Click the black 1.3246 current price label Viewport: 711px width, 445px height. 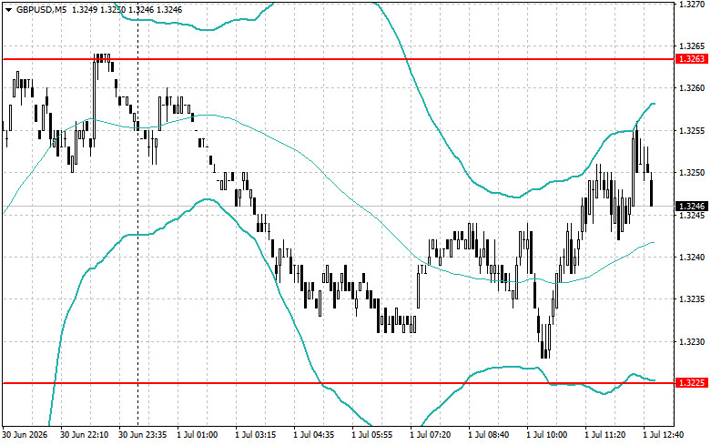(692, 207)
